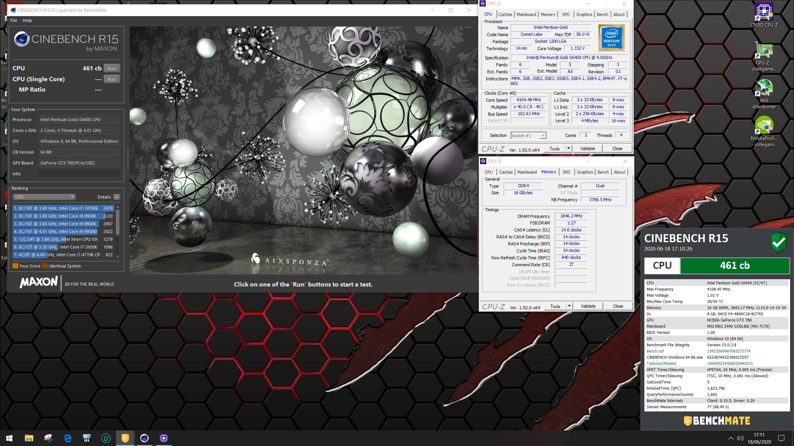794x446 pixels.
Task: Click Tools button in bottom CPU-Z
Action: (x=555, y=306)
